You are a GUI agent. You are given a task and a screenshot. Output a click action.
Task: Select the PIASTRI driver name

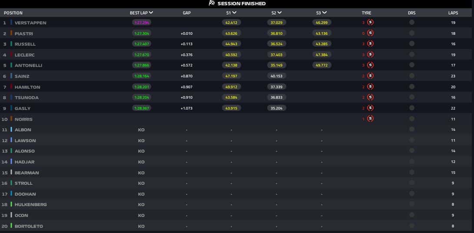24,33
